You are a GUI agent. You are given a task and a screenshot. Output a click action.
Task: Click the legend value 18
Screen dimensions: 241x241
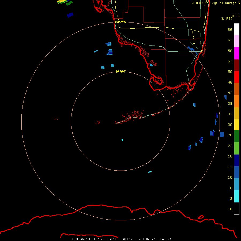click(x=230, y=156)
